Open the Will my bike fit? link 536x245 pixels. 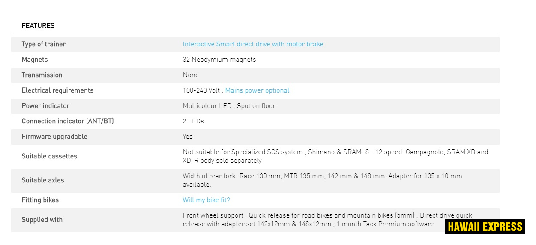point(206,200)
